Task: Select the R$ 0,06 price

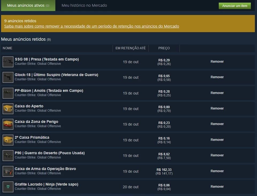Action: click(x=164, y=185)
